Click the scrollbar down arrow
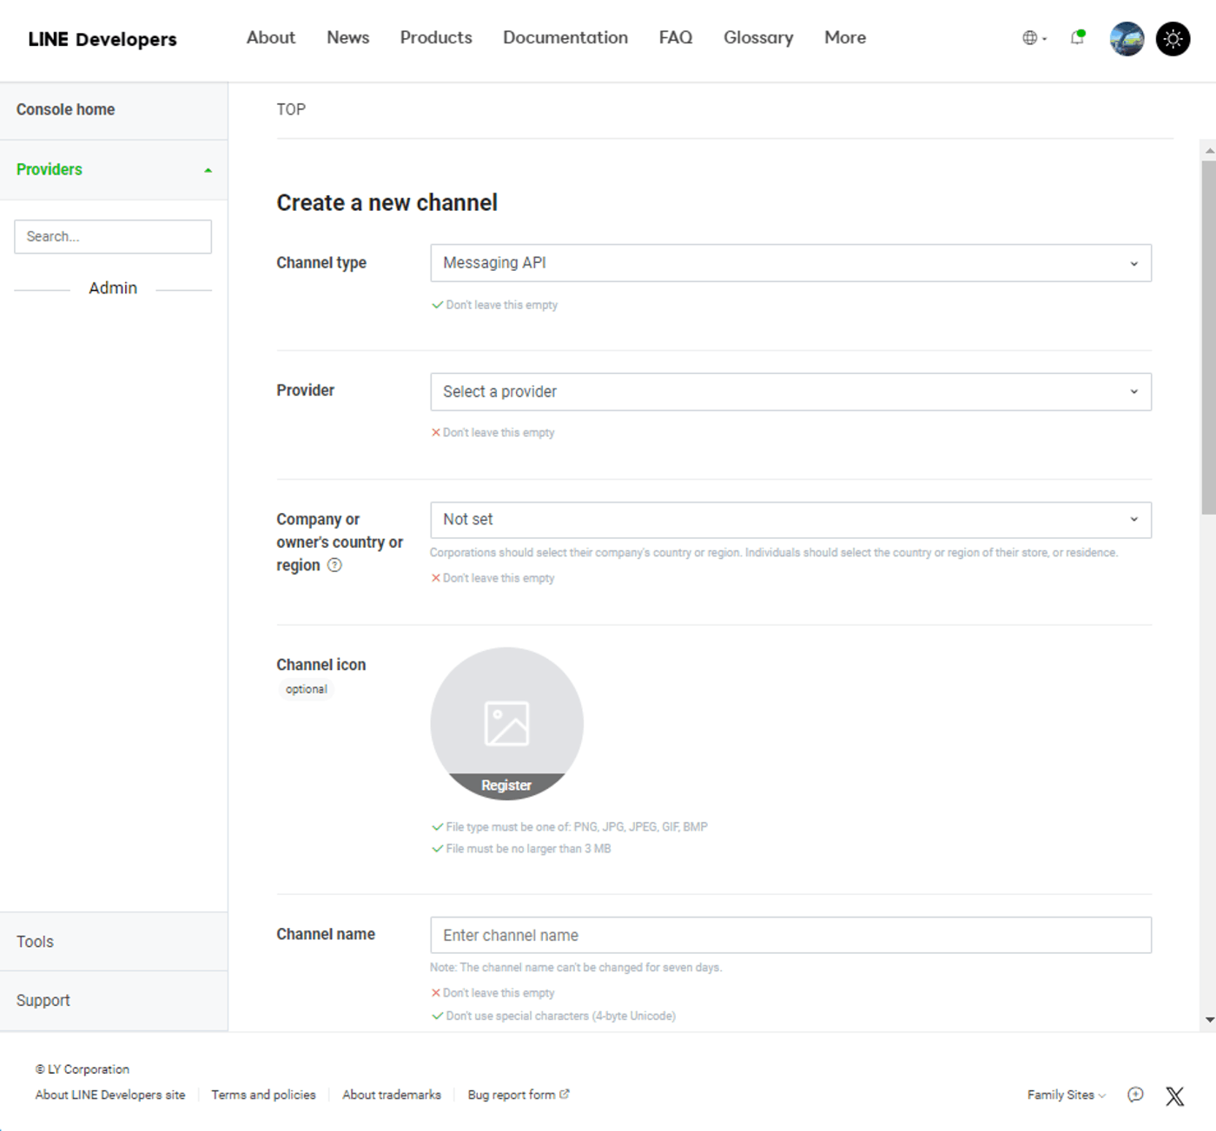 1209,1021
